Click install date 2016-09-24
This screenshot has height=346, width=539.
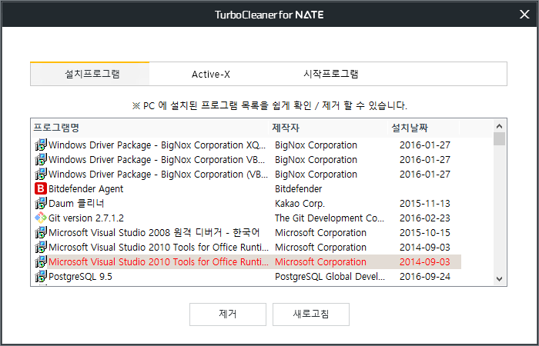coord(425,276)
